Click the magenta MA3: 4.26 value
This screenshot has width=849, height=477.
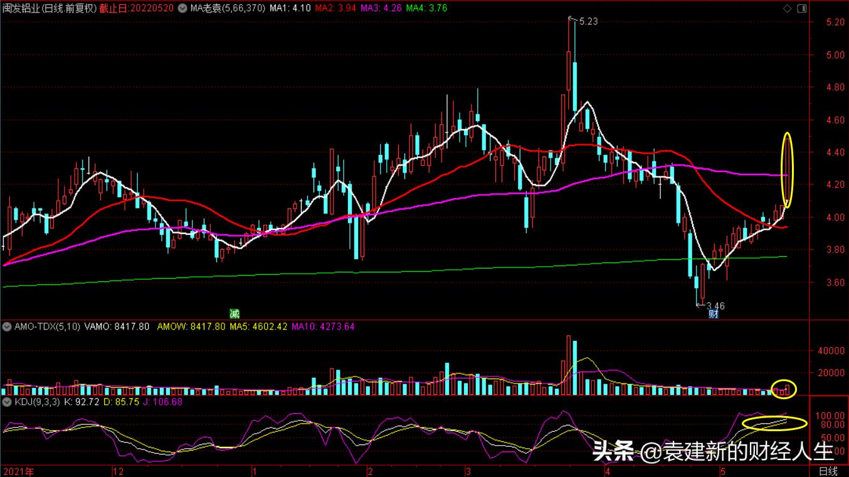coord(381,8)
